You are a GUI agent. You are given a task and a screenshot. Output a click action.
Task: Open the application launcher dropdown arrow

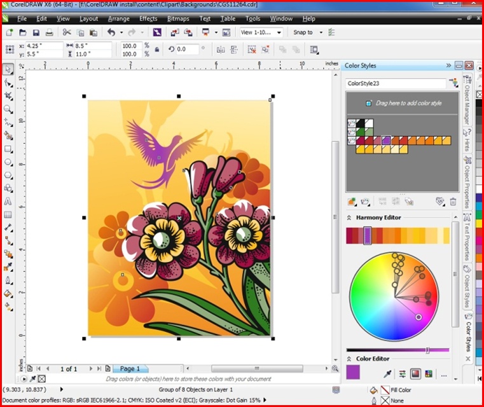pyautogui.click(x=216, y=32)
